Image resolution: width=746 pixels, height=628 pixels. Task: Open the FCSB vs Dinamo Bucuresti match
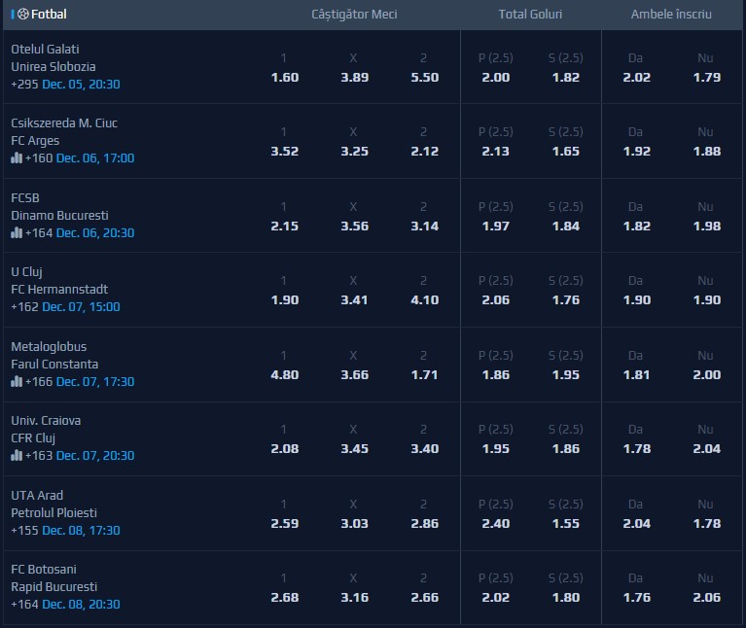59,207
